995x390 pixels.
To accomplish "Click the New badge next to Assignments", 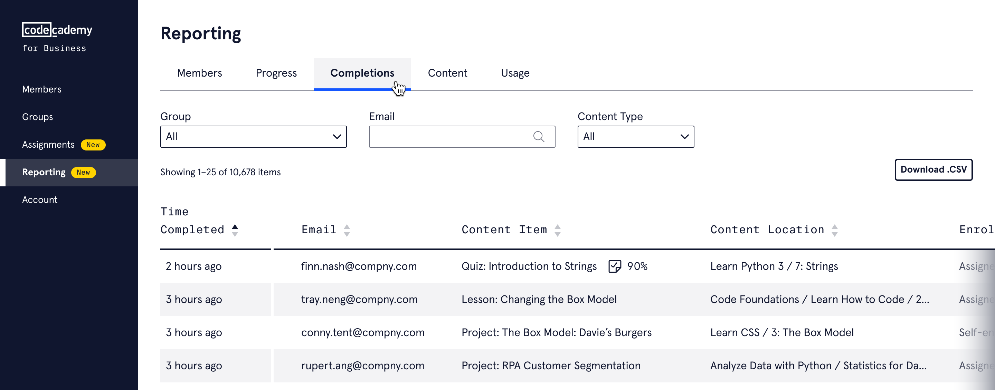I will (93, 145).
